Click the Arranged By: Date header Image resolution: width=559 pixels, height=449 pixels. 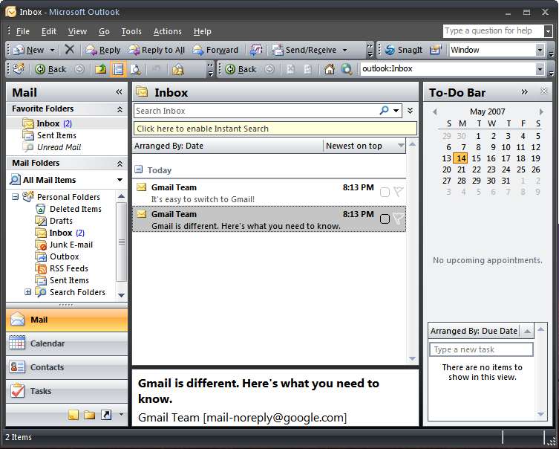pyautogui.click(x=228, y=146)
